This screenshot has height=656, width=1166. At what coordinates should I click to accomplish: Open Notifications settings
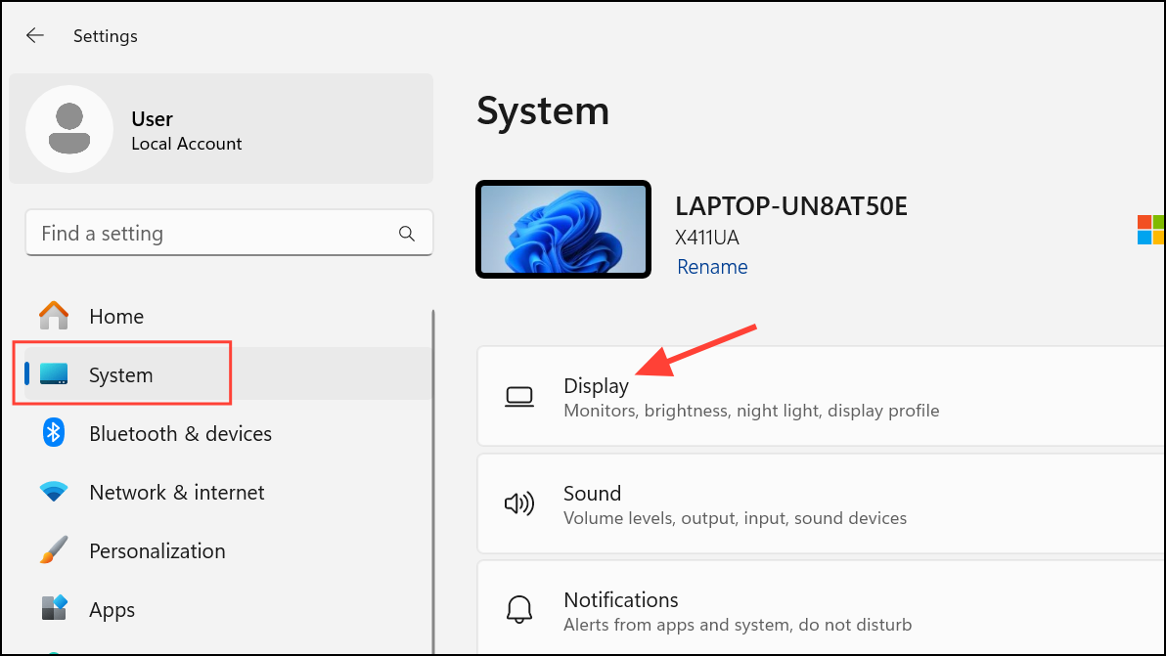[x=821, y=608]
